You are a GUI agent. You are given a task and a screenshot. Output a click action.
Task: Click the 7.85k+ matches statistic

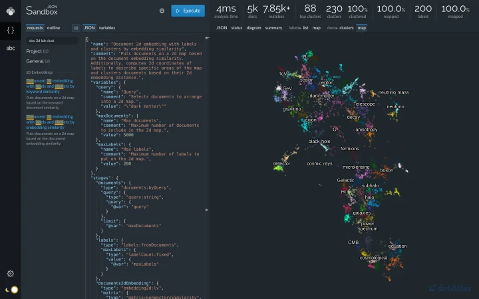click(277, 11)
